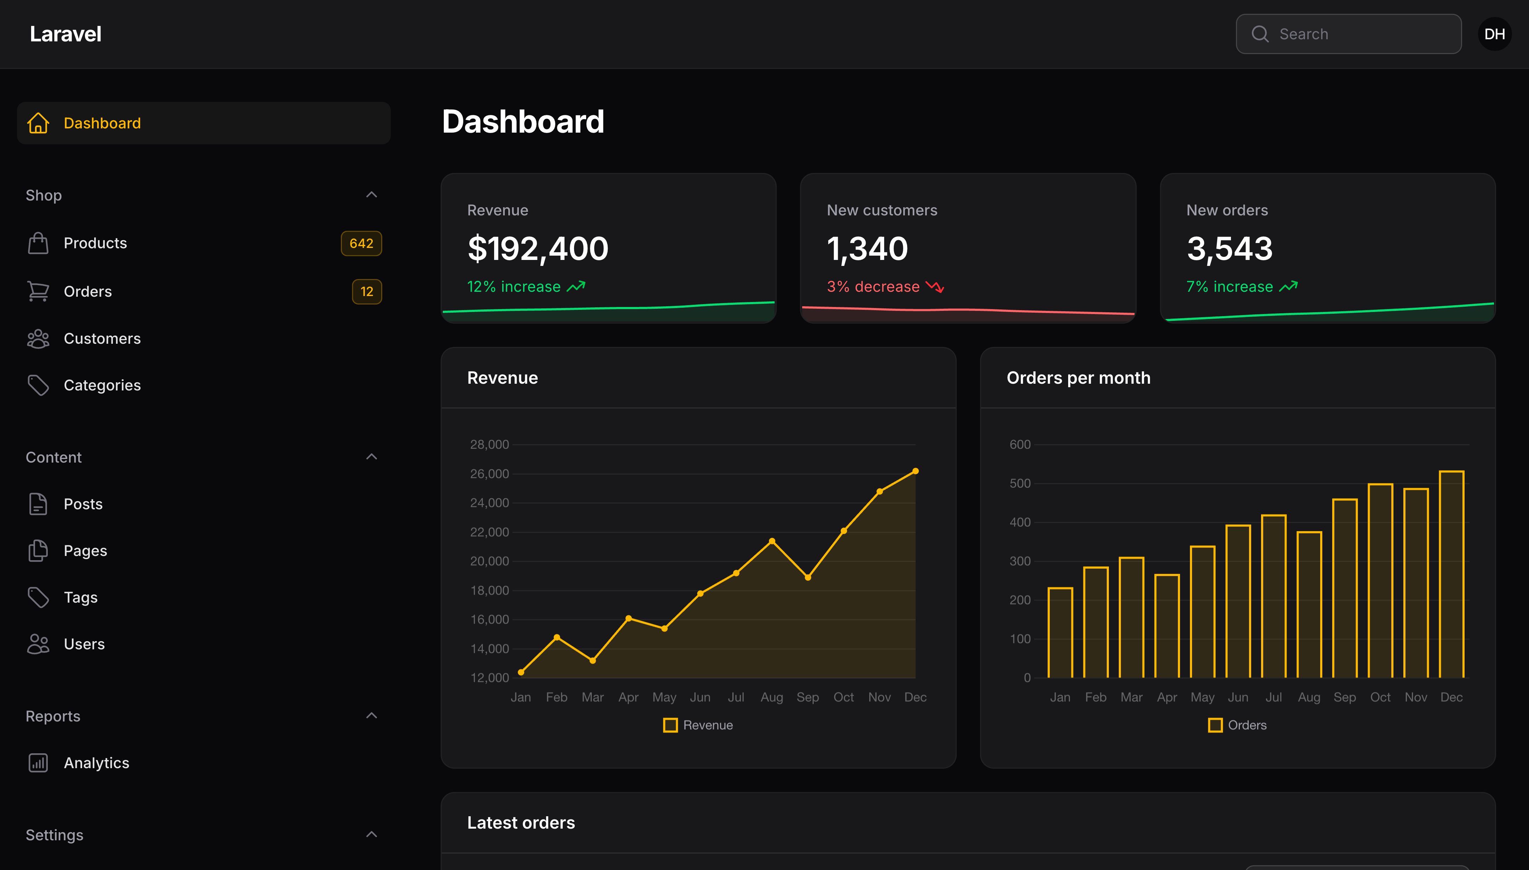Collapse the Settings section
This screenshot has width=1529, height=870.
click(371, 834)
